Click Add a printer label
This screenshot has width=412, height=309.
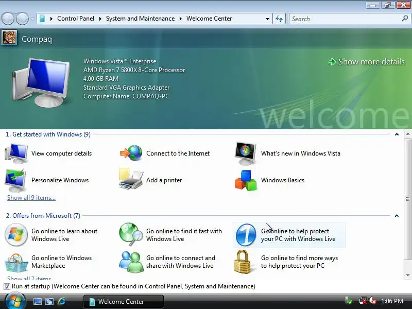tap(164, 180)
